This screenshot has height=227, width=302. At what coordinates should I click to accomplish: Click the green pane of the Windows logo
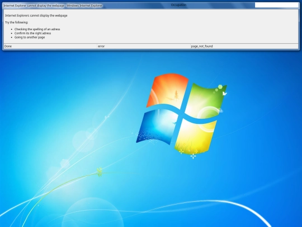pos(205,100)
